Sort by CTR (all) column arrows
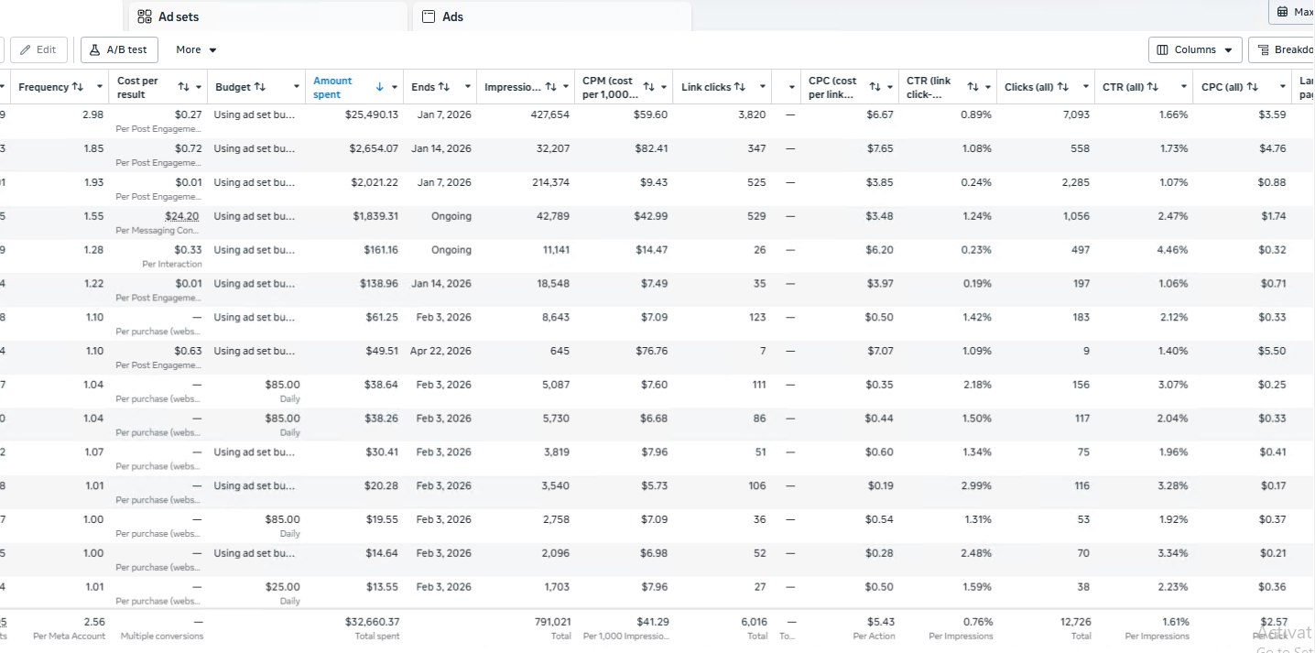Screen dimensions: 1315x653 1153,87
